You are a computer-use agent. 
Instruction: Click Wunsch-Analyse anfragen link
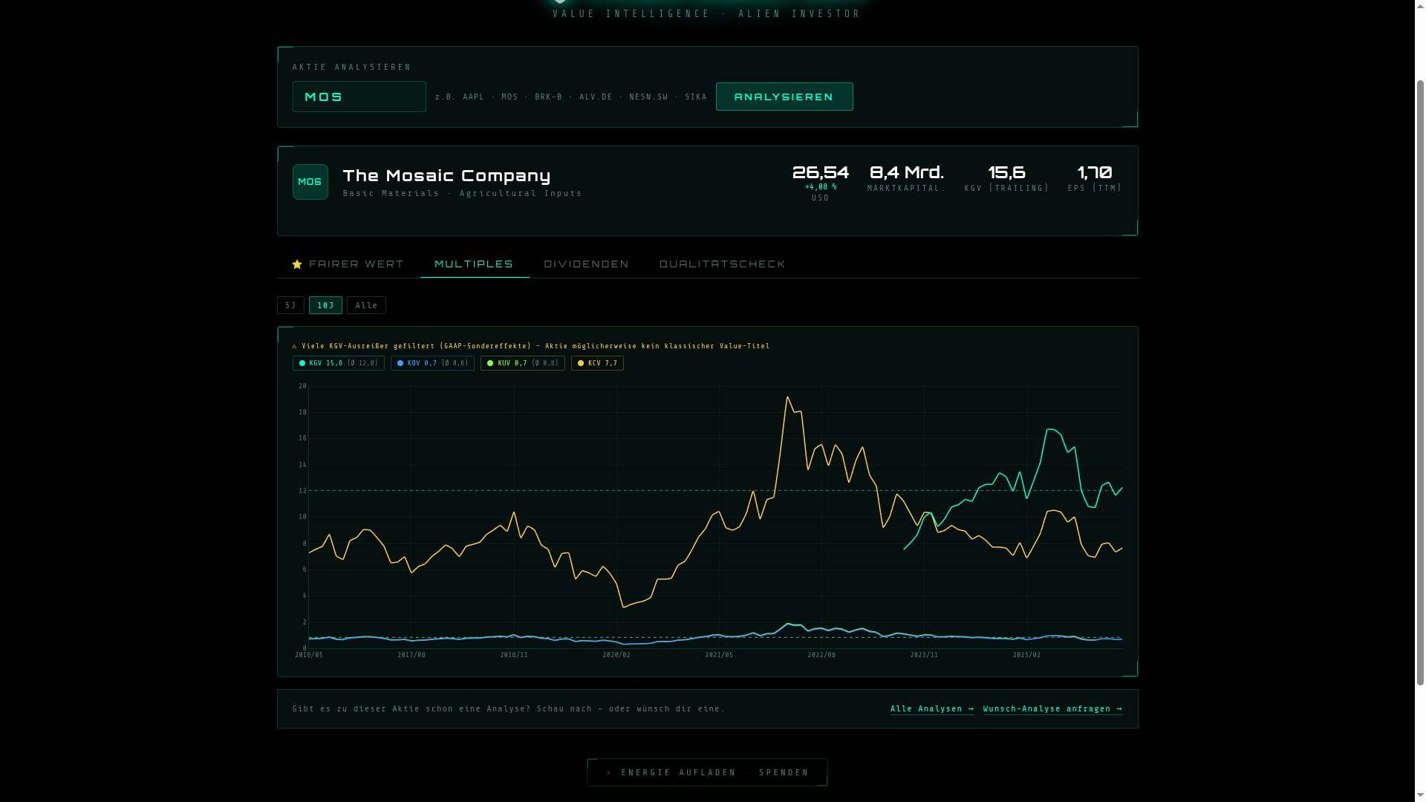point(1052,708)
